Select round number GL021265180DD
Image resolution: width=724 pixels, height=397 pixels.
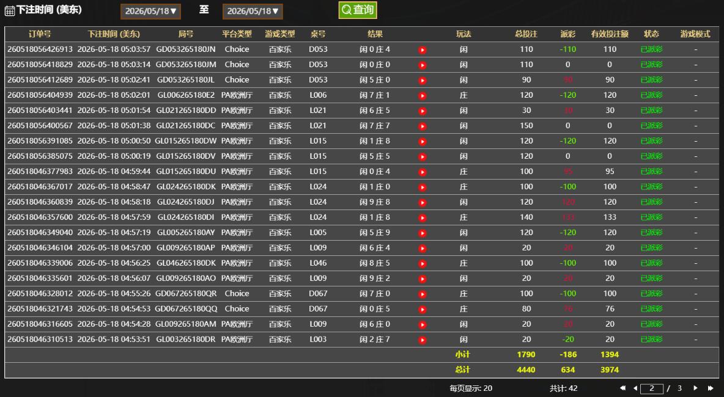(186, 110)
